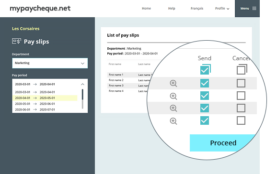Click the mypaycheque.net logo
This screenshot has height=174, width=277.
coord(40,9)
